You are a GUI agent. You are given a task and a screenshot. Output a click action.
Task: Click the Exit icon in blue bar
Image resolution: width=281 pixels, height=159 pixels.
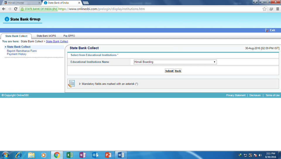tap(267, 30)
